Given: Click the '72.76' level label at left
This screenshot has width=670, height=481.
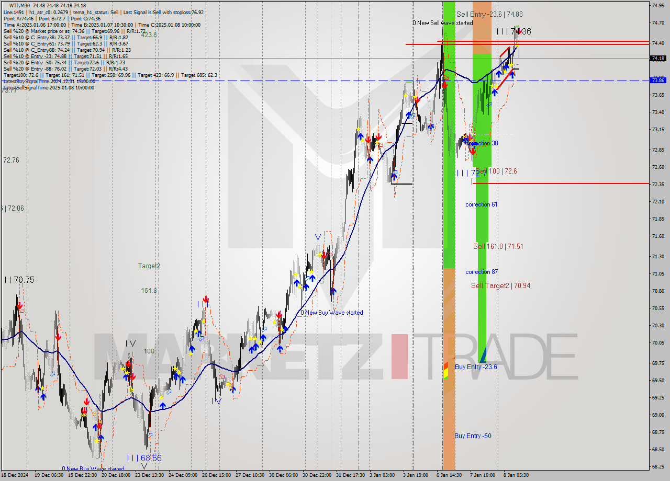Looking at the screenshot, I should (x=11, y=160).
